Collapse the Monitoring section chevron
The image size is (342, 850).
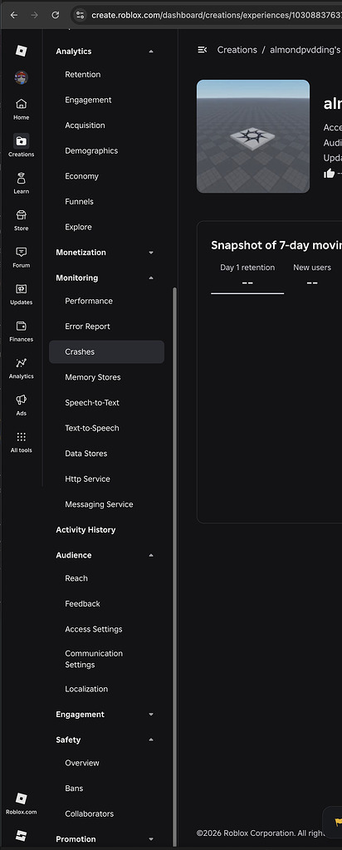pyautogui.click(x=151, y=278)
